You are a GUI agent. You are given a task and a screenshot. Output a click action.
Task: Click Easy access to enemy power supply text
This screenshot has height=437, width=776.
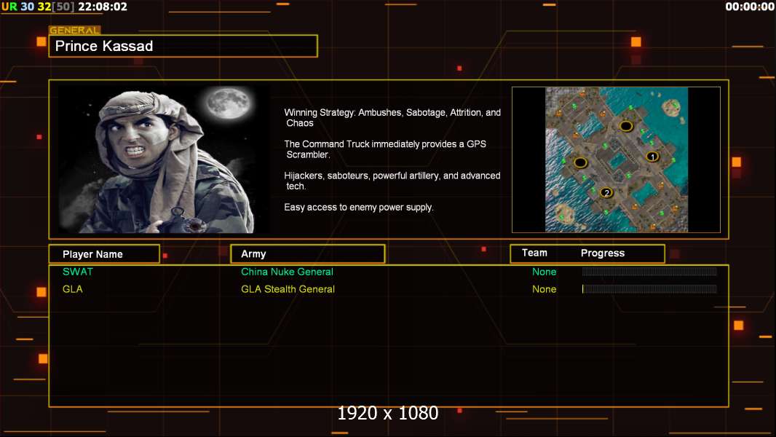click(359, 208)
